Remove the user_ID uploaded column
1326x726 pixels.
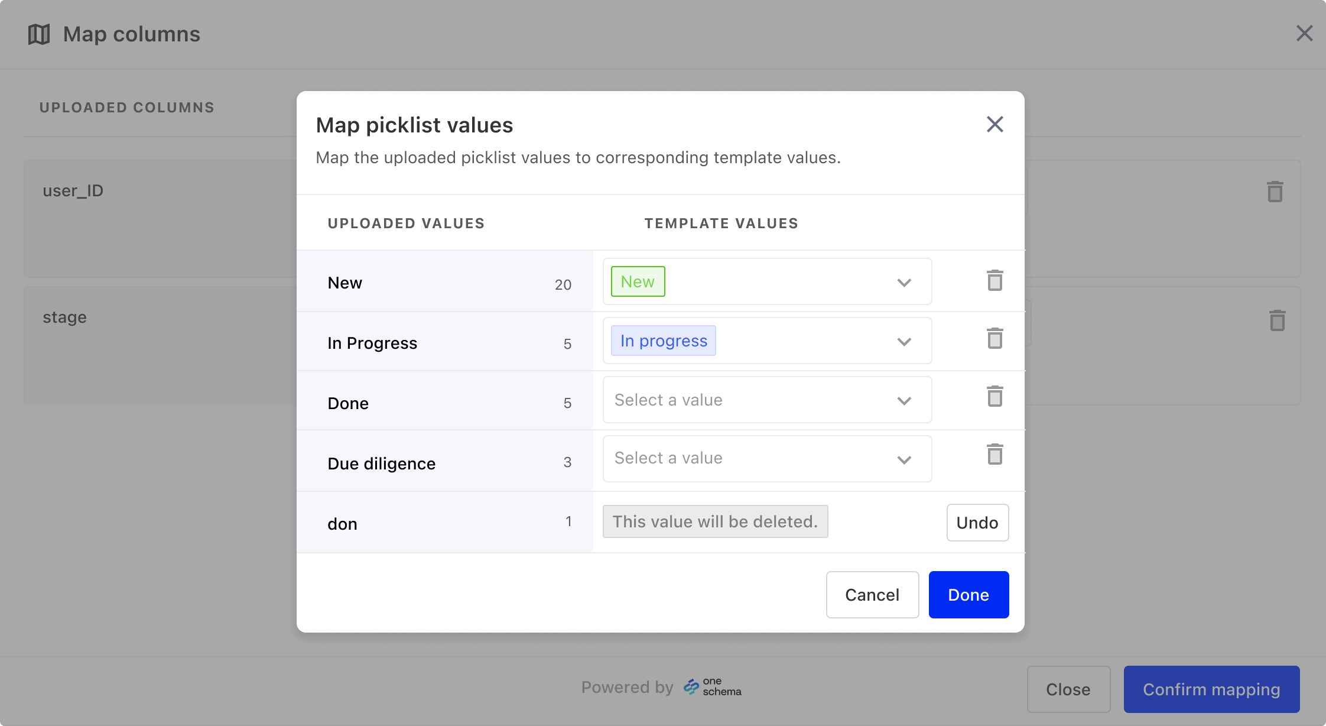point(1274,190)
